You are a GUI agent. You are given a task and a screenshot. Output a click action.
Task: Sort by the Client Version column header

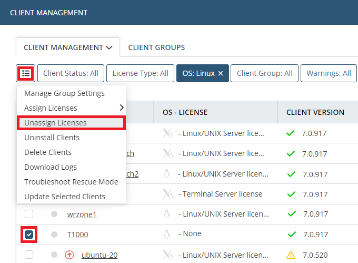click(315, 112)
